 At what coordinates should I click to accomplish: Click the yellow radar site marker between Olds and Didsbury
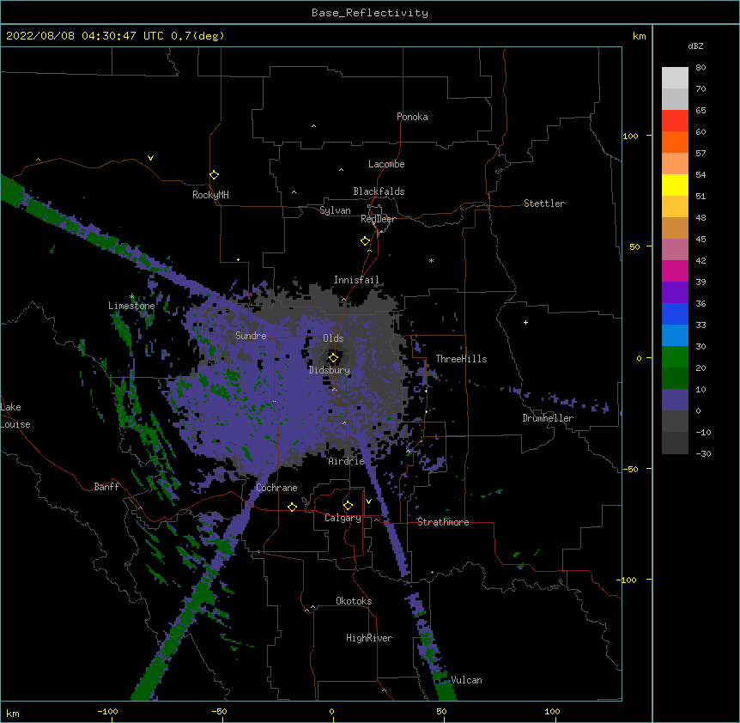pyautogui.click(x=333, y=358)
